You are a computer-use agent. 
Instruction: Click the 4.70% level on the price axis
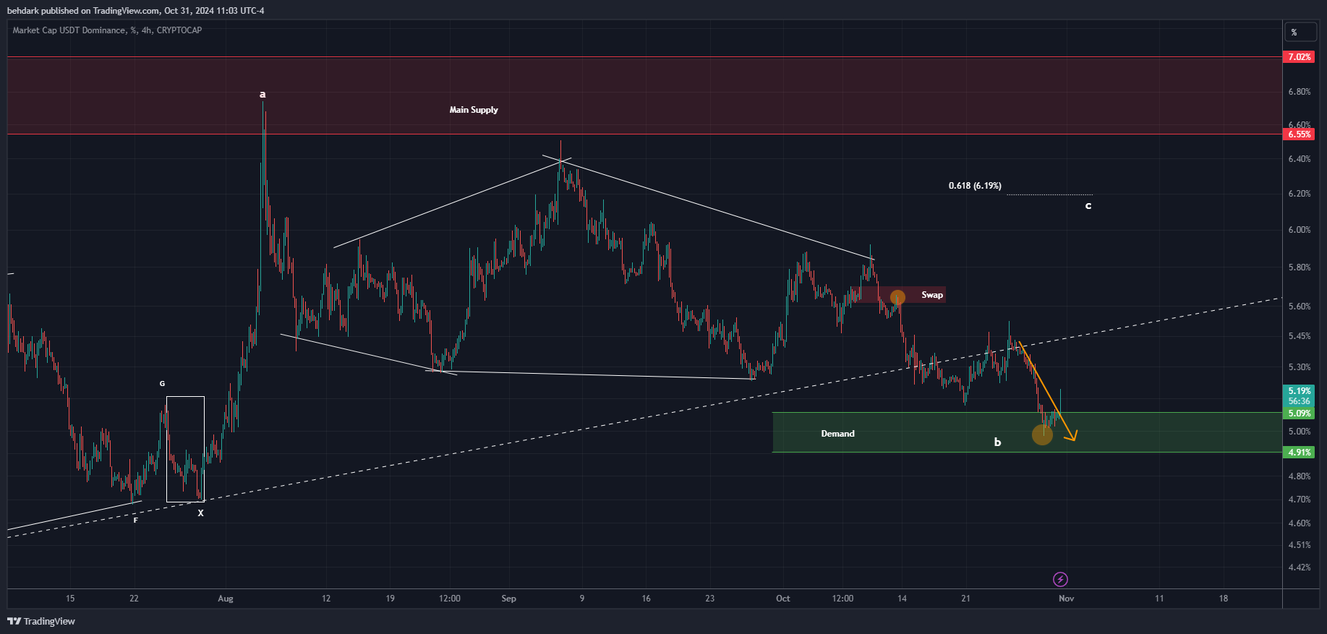point(1300,500)
